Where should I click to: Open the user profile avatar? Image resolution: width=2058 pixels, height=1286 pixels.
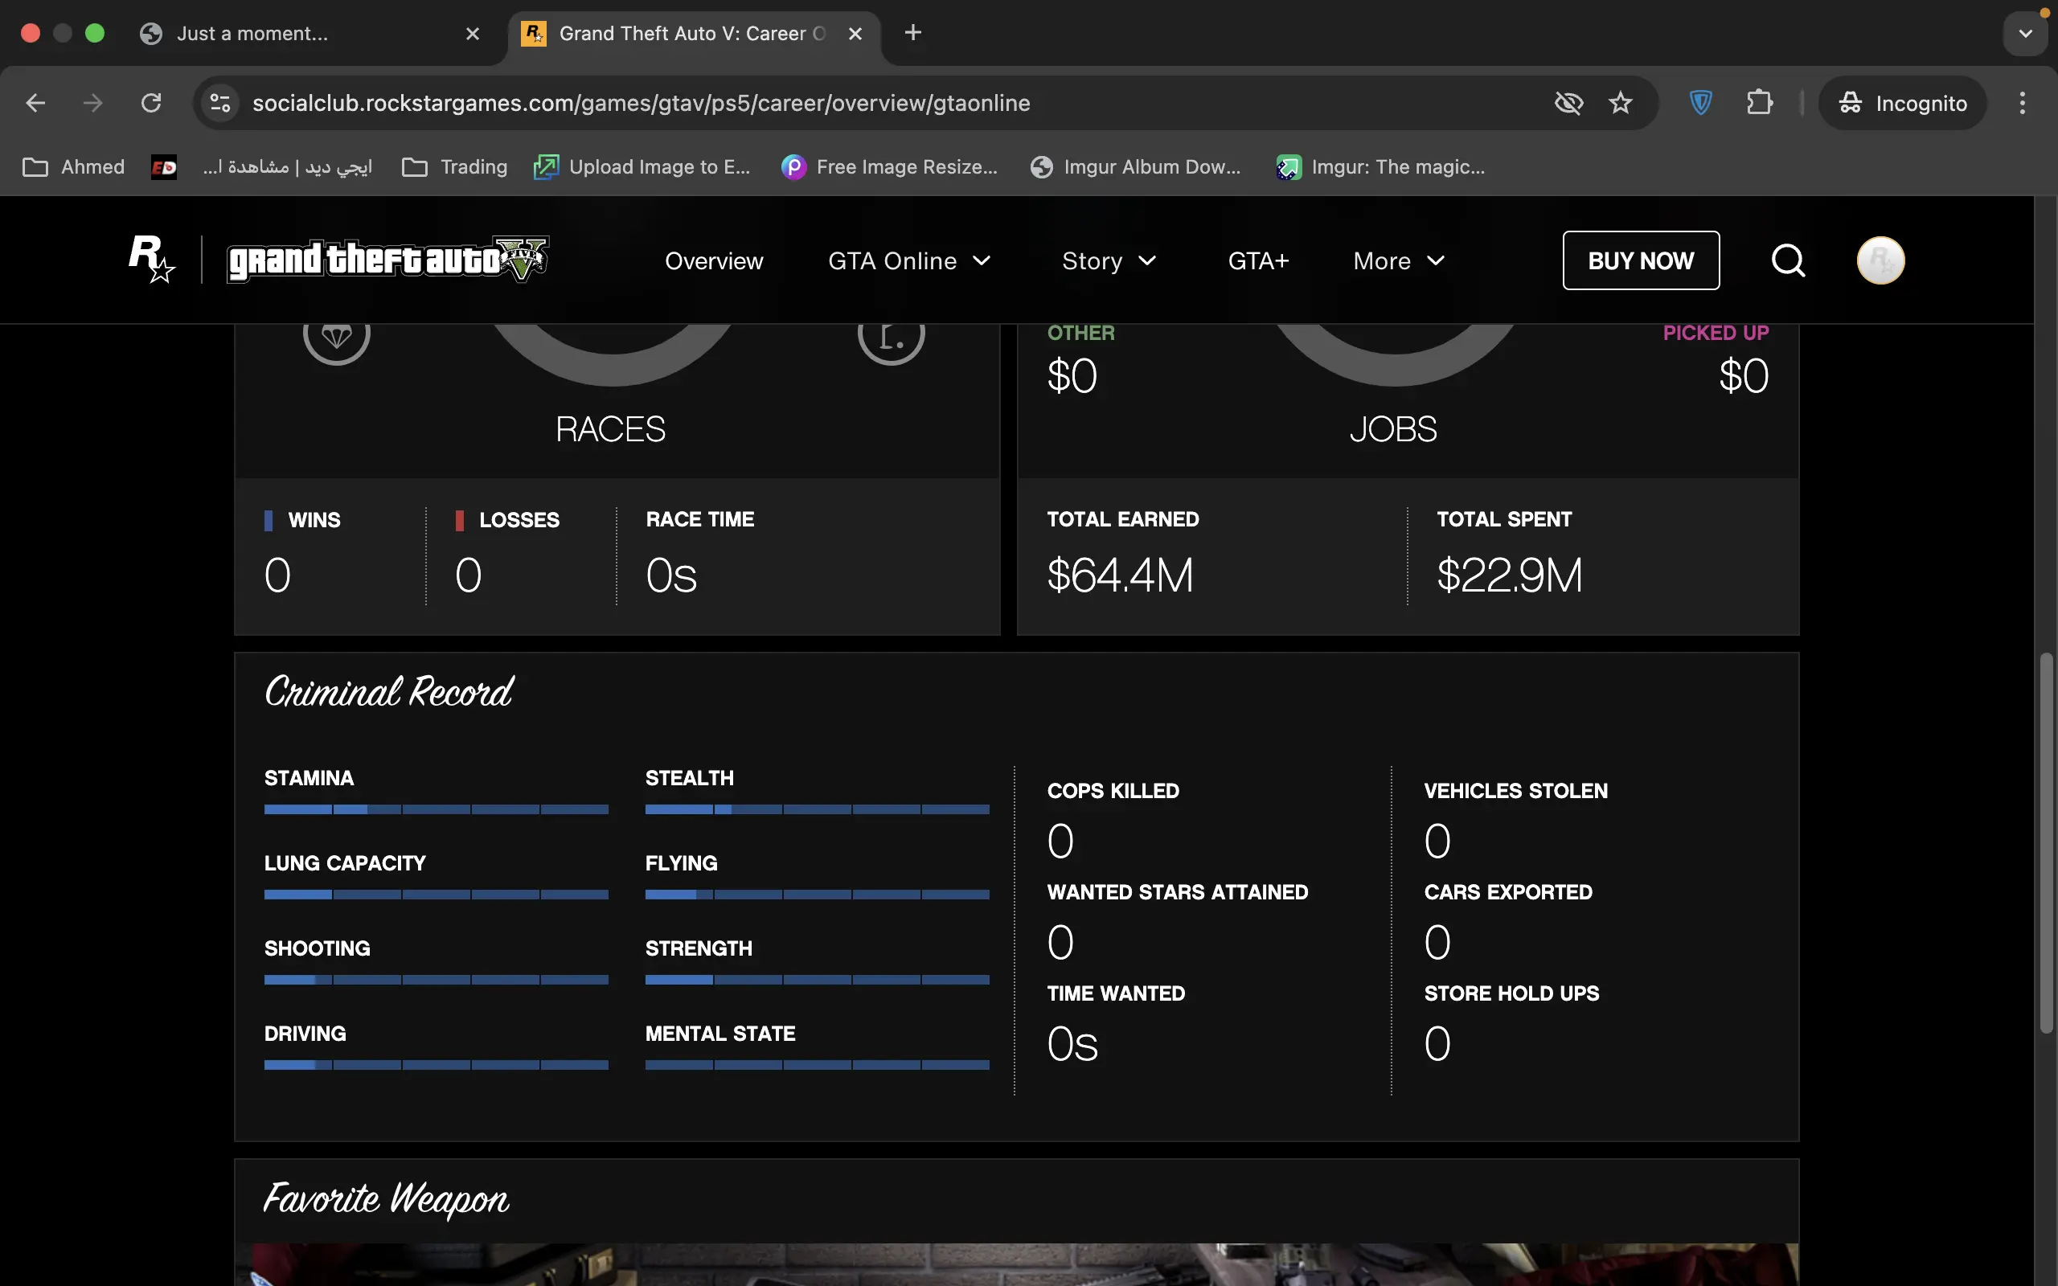coord(1880,260)
